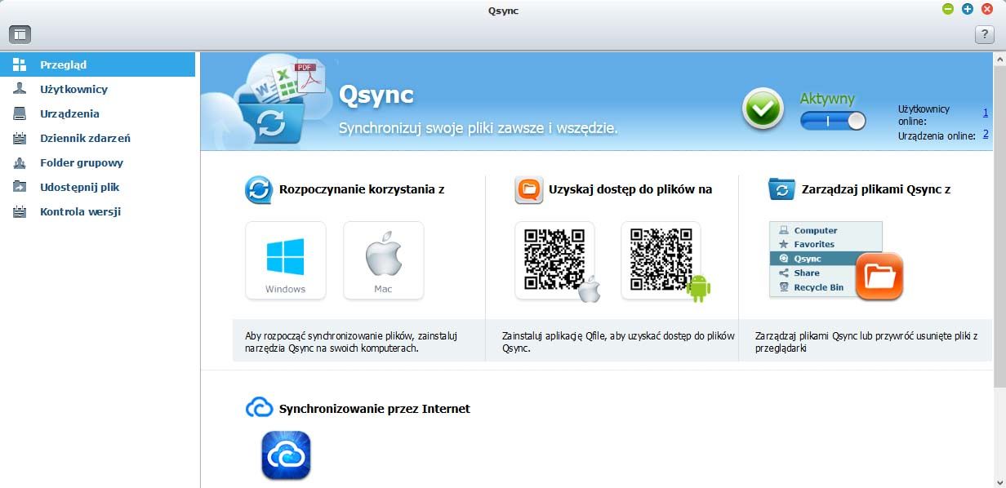
Task: Maximize the Qsync window with blue button
Action: (968, 9)
